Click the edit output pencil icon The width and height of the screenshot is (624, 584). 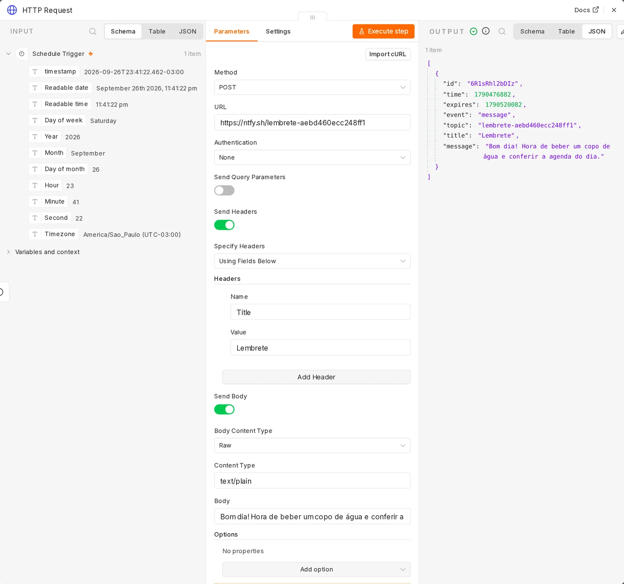(621, 31)
